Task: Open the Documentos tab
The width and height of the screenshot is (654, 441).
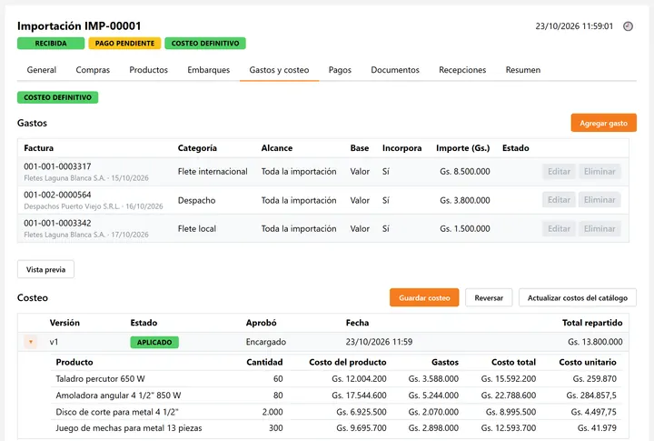Action: 395,70
